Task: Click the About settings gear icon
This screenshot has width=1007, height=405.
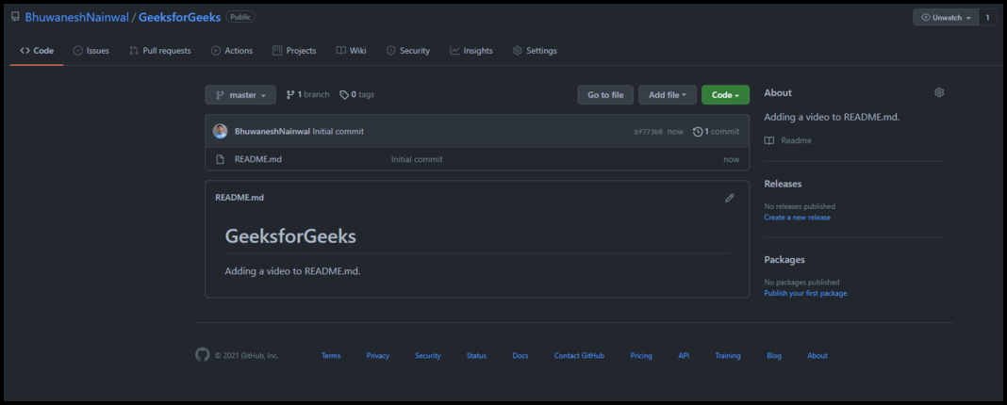Action: point(939,92)
